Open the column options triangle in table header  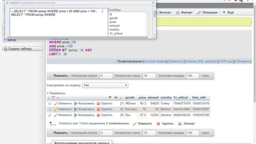(x=110, y=98)
